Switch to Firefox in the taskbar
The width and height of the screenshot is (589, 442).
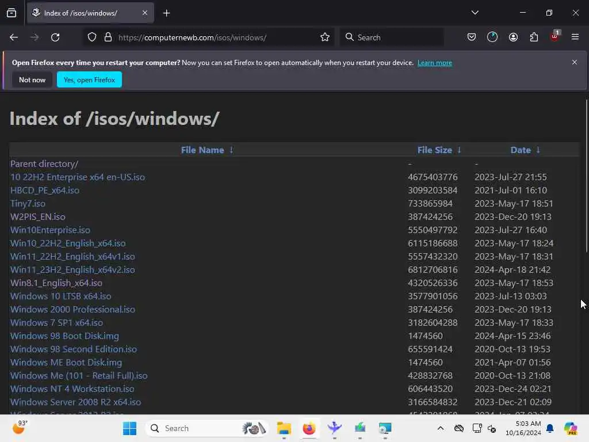point(309,428)
